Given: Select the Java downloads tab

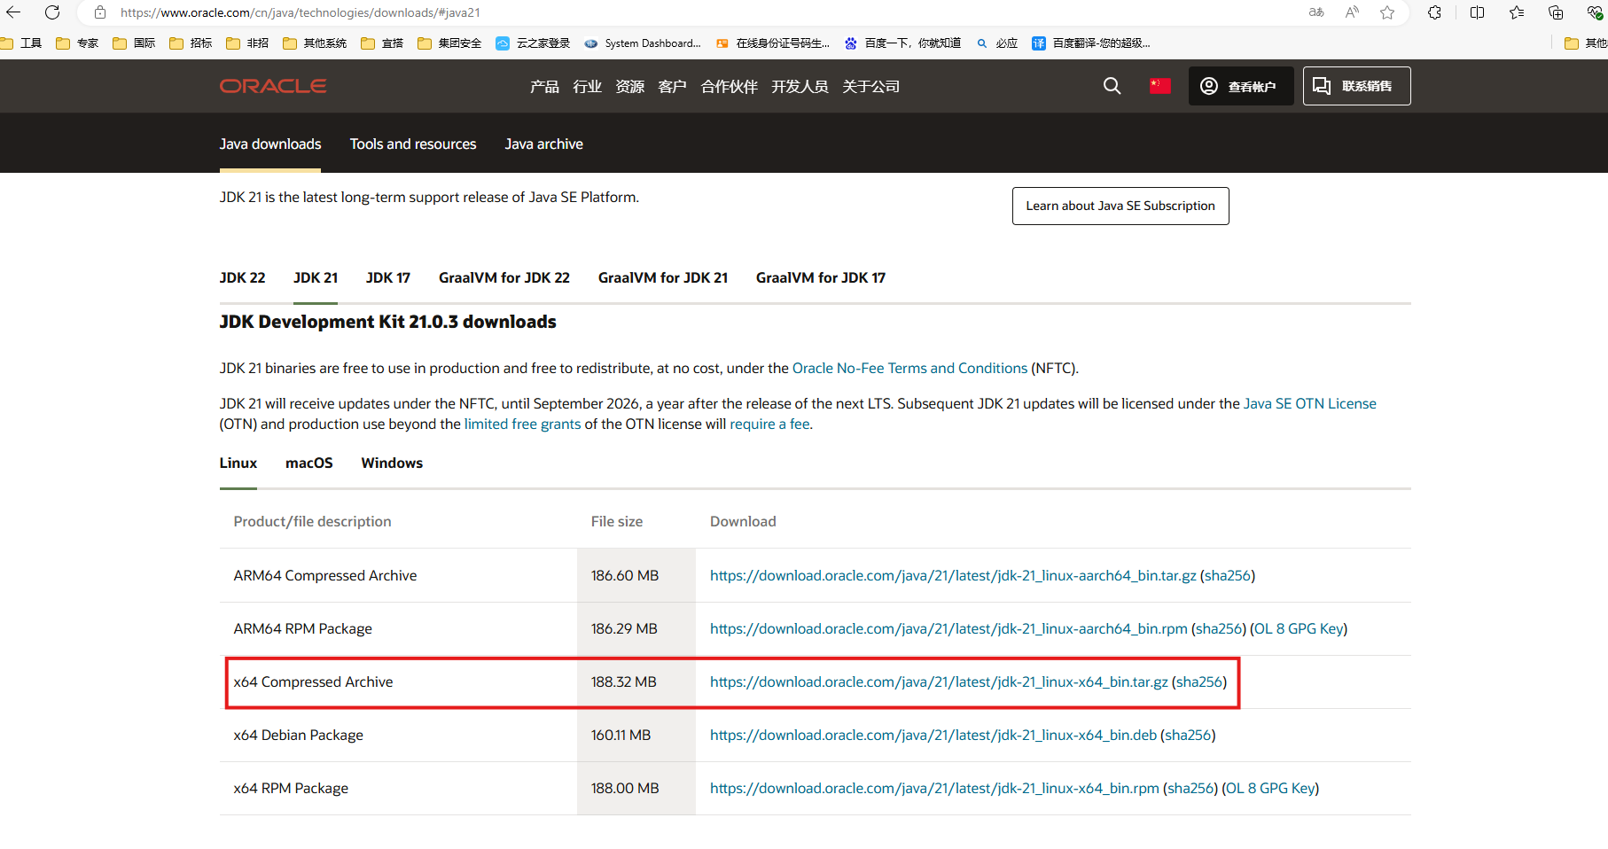Looking at the screenshot, I should [270, 144].
